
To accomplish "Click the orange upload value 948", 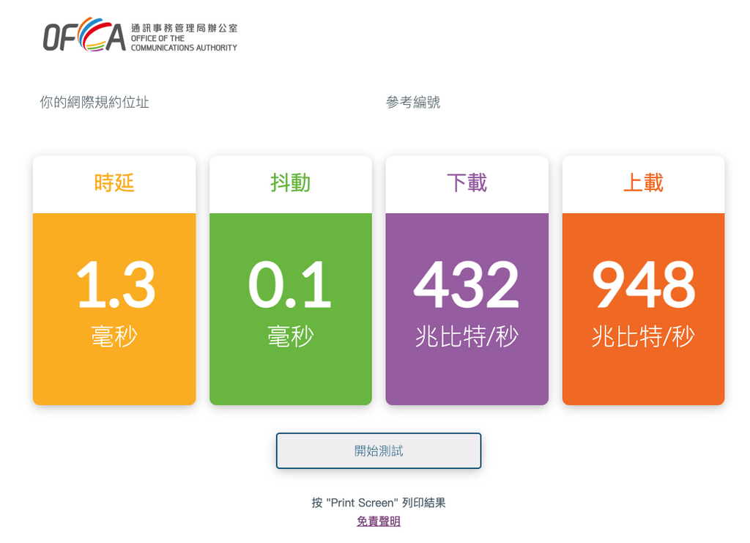I will pos(643,286).
